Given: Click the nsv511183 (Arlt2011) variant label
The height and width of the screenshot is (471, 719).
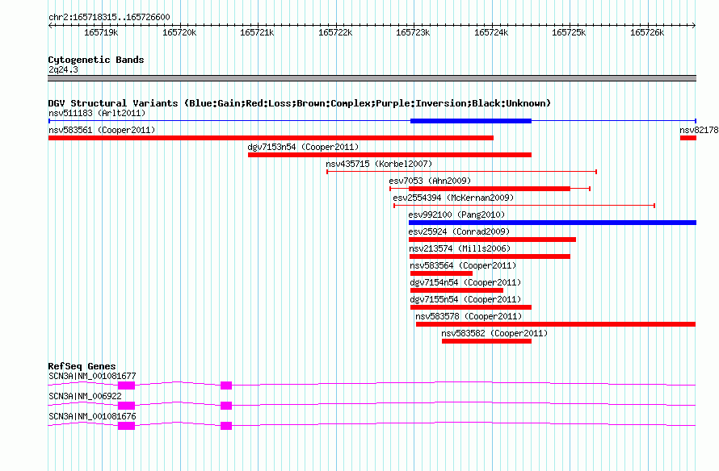Looking at the screenshot, I should pyautogui.click(x=97, y=113).
